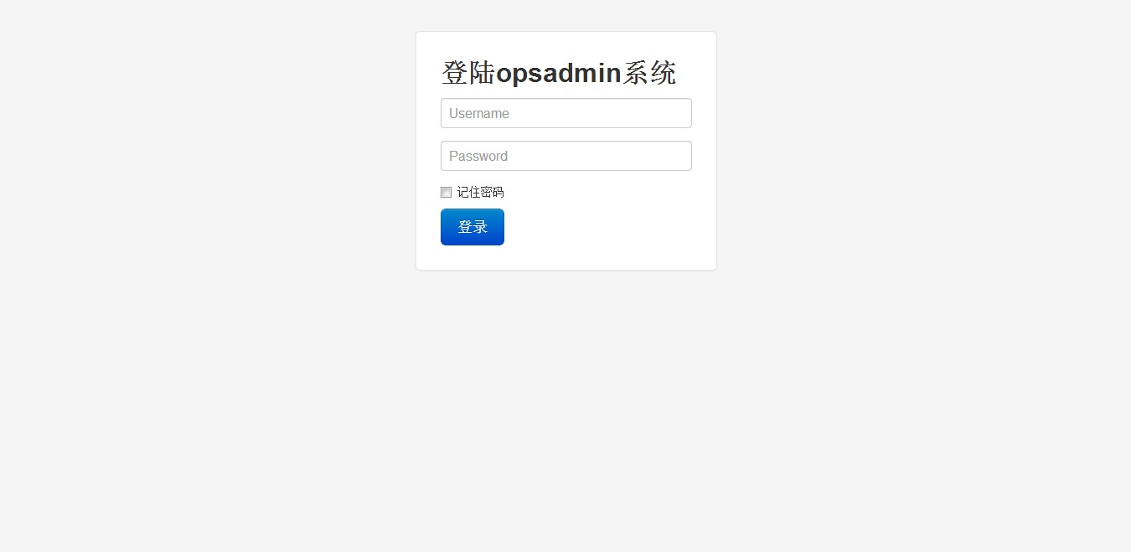Activate the field with Password placeholder

point(566,156)
